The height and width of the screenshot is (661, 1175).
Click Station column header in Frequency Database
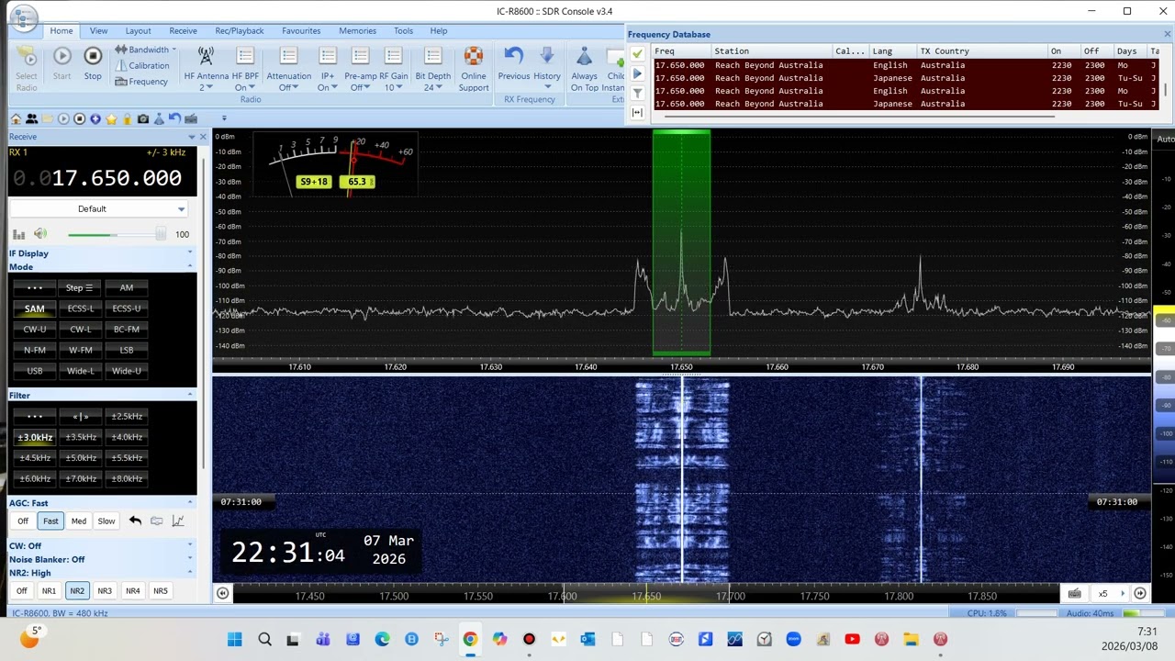771,51
